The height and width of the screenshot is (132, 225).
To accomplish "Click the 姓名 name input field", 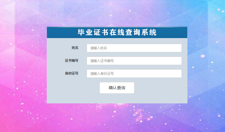I will [134, 48].
